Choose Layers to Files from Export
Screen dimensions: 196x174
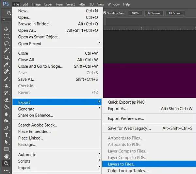click(122, 164)
